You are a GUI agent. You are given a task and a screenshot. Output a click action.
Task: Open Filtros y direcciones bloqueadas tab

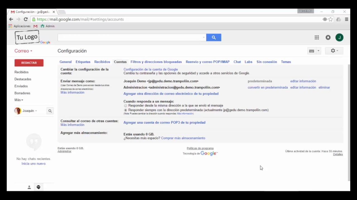coord(156,62)
